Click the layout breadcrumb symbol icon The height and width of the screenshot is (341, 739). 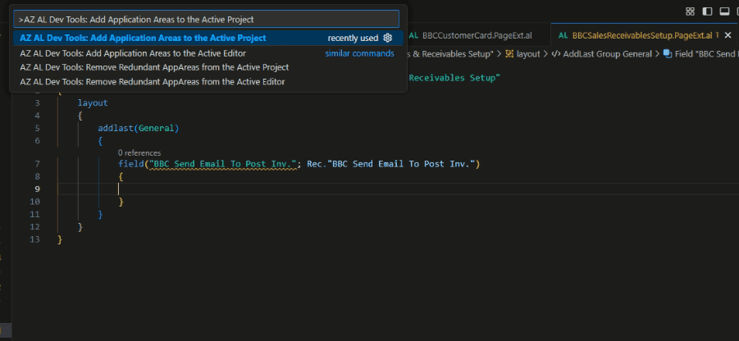509,54
